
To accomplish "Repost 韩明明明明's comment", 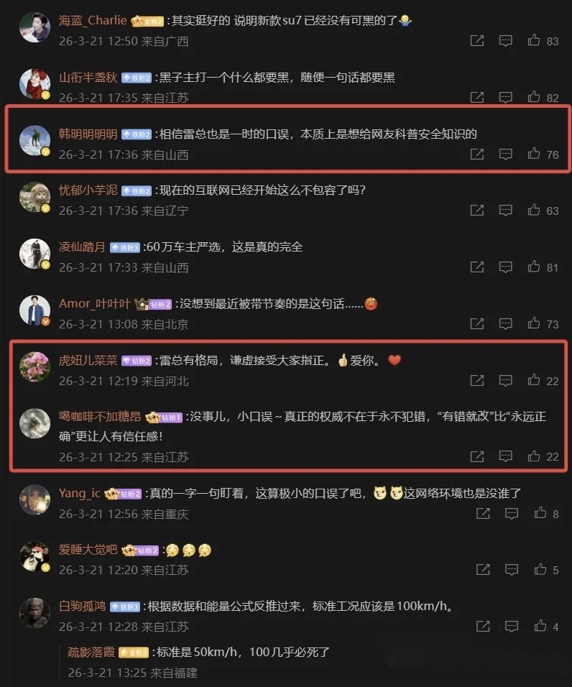I will [477, 154].
